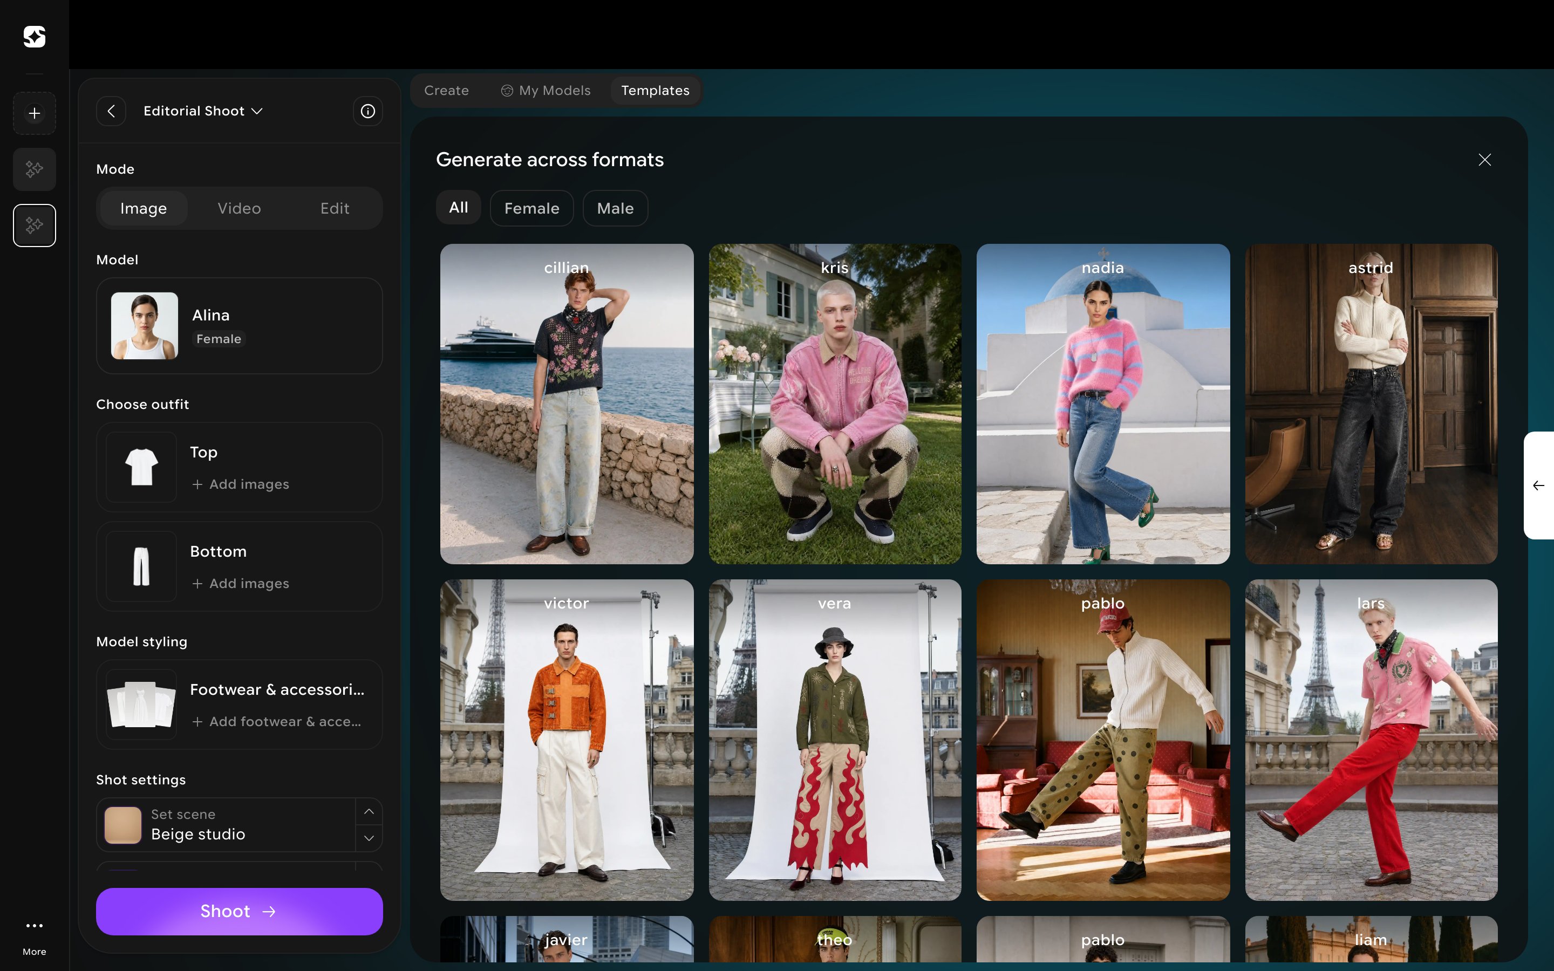This screenshot has height=971, width=1554.
Task: Click the Female tag under Alina
Action: [x=219, y=338]
